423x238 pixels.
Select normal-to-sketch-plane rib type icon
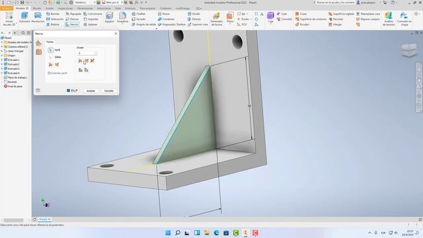pyautogui.click(x=39, y=43)
